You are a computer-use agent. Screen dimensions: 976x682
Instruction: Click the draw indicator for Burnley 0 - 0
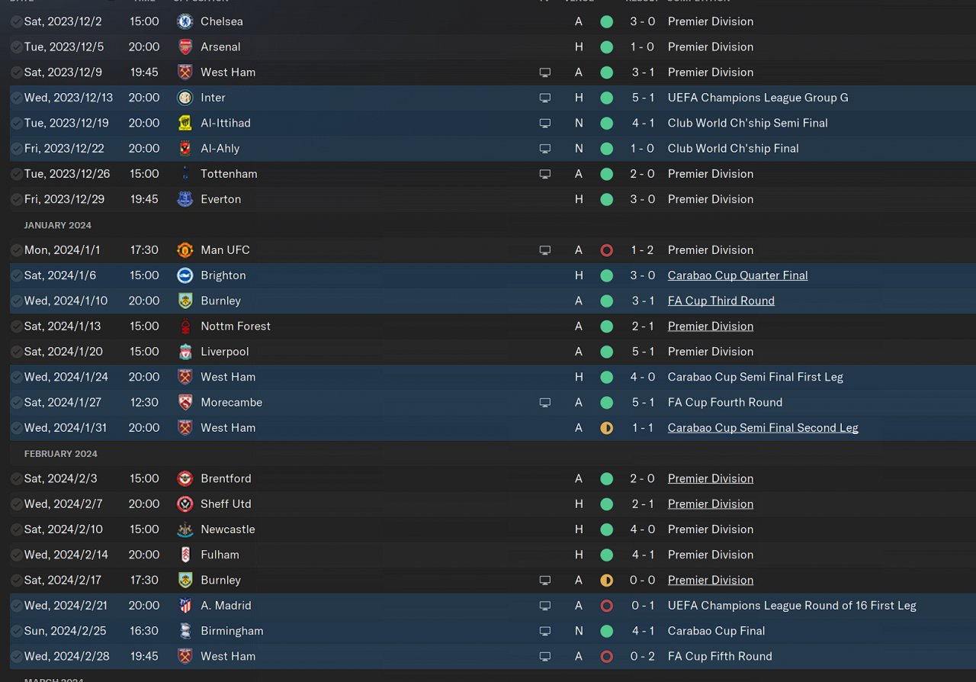coord(606,581)
